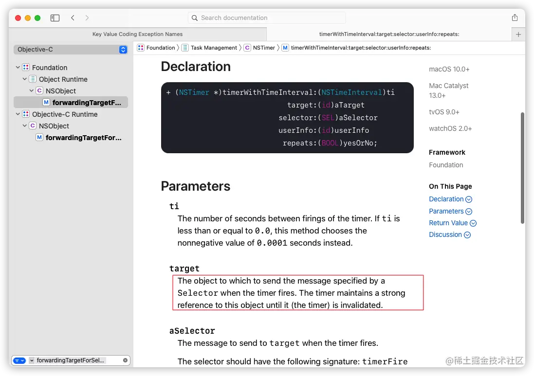Click the M icon beside forwardingTargetFor...
Image resolution: width=534 pixels, height=376 pixels.
click(39, 137)
